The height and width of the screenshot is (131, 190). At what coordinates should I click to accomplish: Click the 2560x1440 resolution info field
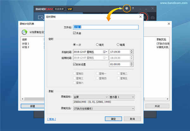click(104, 102)
